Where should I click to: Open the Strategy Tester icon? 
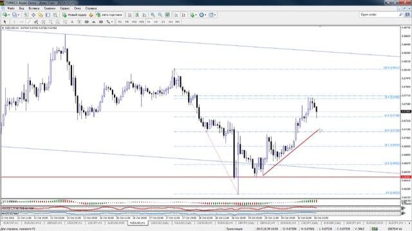point(55,15)
